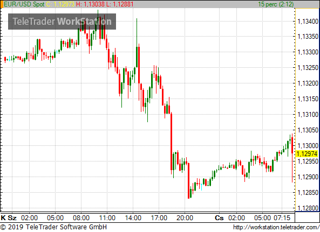
Task: Click the yellow current price tag 1,12974
Action: point(307,154)
